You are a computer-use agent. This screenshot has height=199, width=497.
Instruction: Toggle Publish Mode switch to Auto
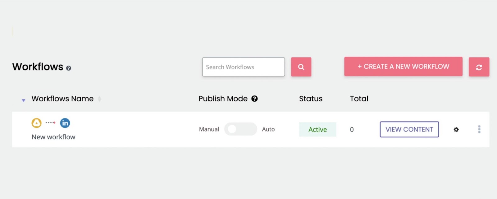click(x=241, y=129)
